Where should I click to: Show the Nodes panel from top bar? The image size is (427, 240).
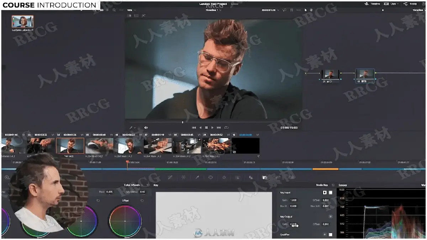(x=410, y=4)
